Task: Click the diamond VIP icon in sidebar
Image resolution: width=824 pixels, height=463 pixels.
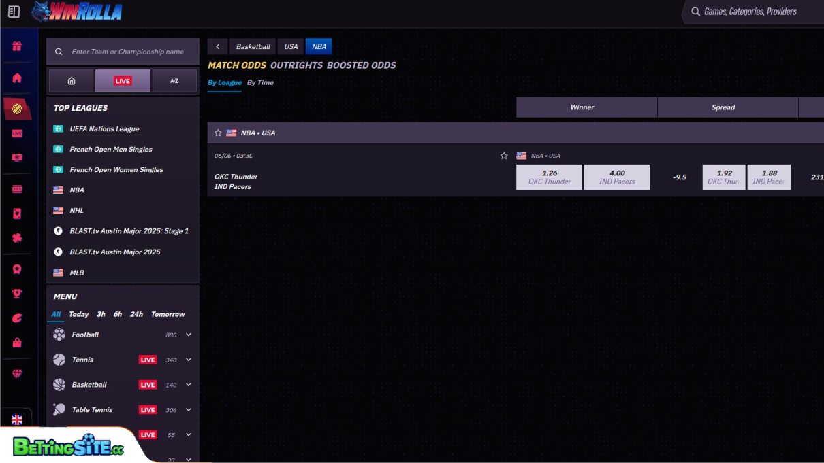Action: tap(17, 374)
